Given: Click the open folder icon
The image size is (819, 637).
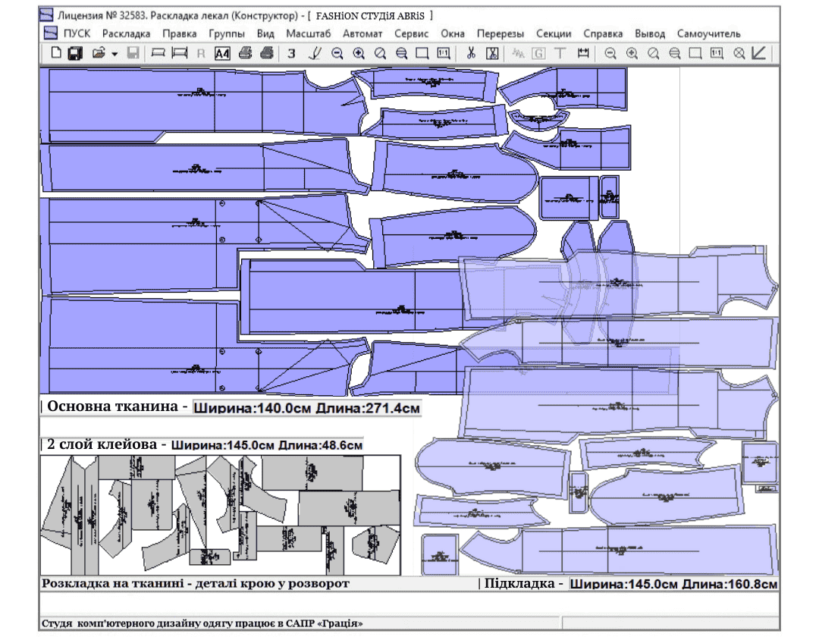Looking at the screenshot, I should pos(98,54).
